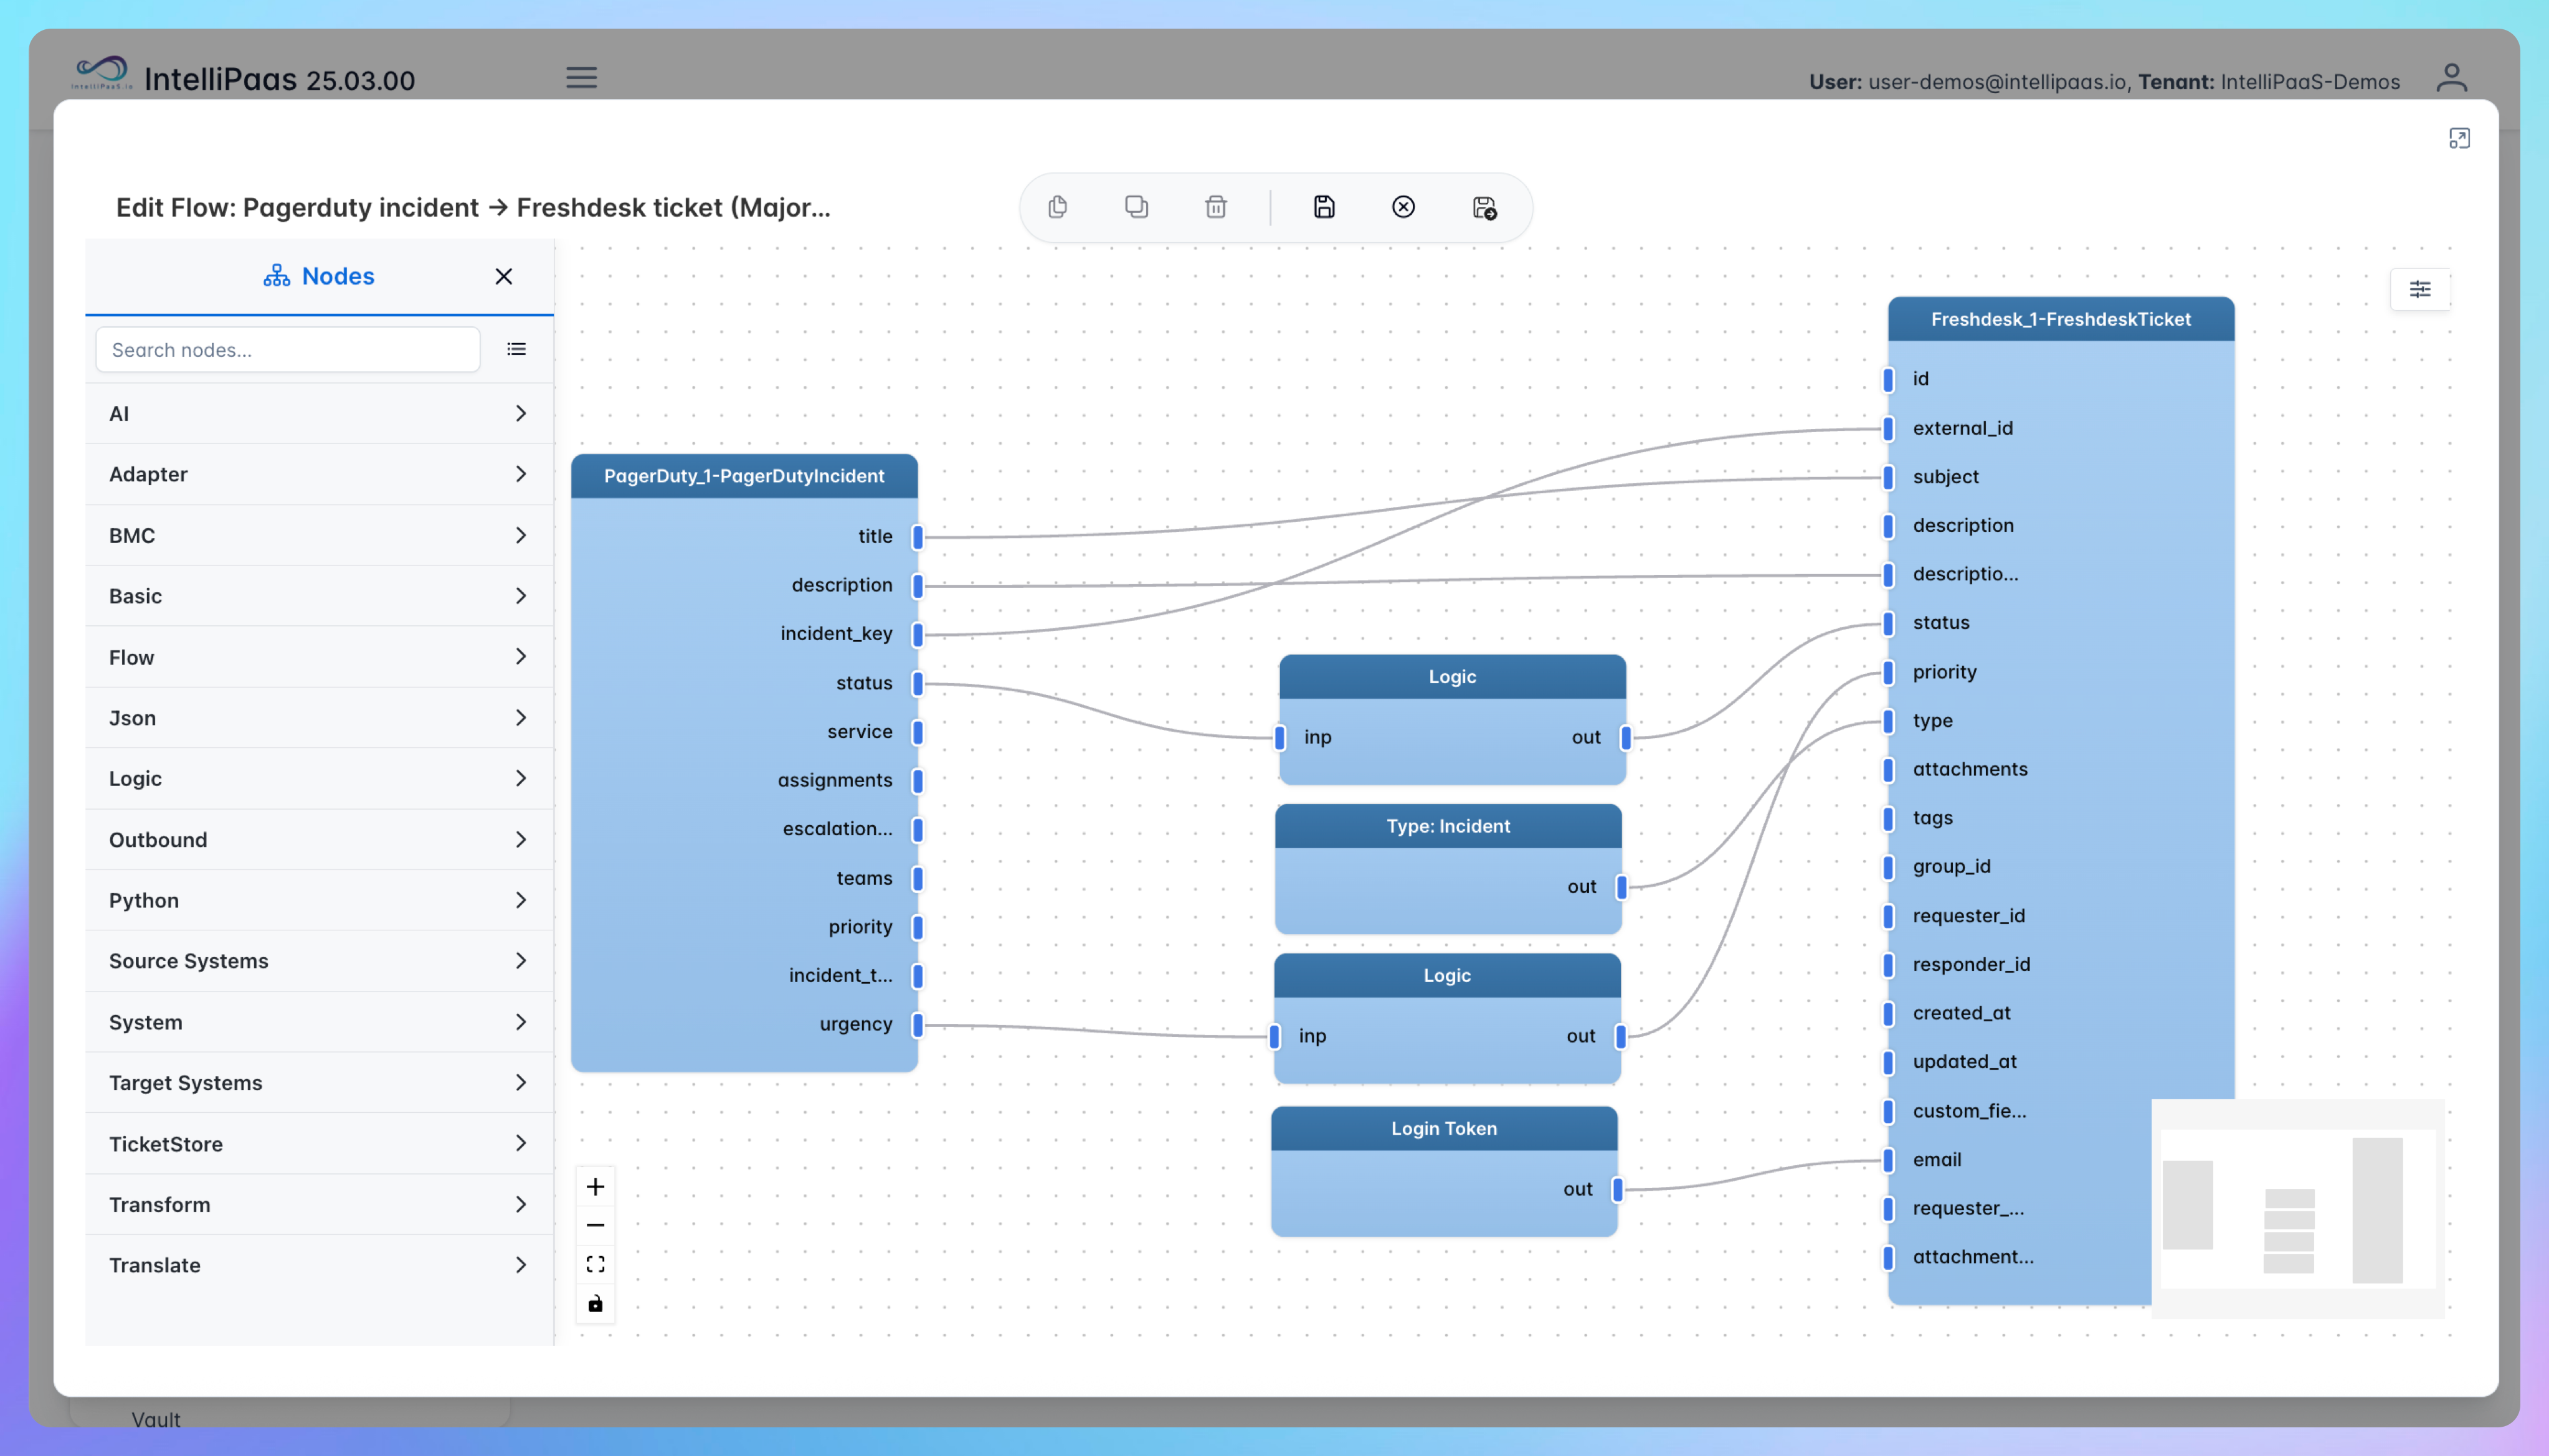This screenshot has width=2549, height=1456.
Task: Click the delete trash icon in toolbar
Action: pyautogui.click(x=1216, y=207)
